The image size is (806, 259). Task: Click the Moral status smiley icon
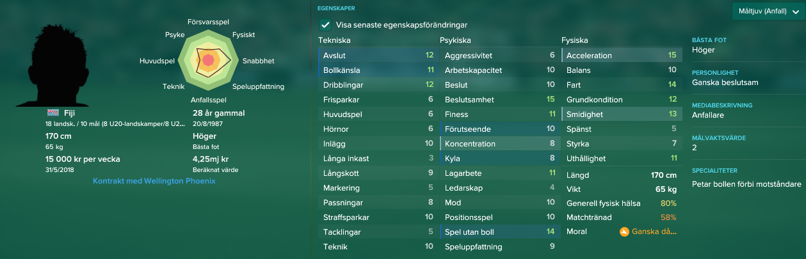pyautogui.click(x=624, y=232)
